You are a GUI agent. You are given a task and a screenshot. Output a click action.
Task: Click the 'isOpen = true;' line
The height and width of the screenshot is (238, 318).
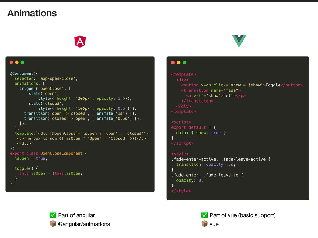[31, 158]
